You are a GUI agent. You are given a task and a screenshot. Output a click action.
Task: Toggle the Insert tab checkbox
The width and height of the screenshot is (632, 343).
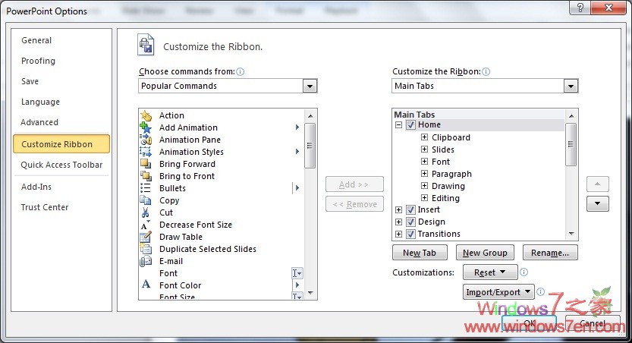coord(410,209)
